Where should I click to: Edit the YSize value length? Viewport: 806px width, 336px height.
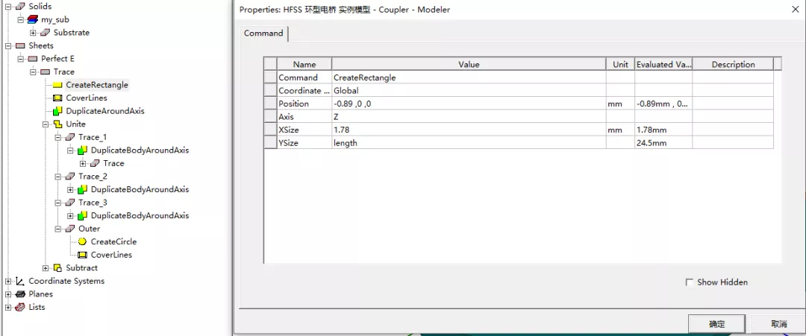469,143
